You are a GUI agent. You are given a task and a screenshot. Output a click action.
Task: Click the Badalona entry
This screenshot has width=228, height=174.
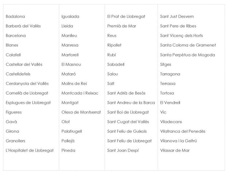click(15, 17)
